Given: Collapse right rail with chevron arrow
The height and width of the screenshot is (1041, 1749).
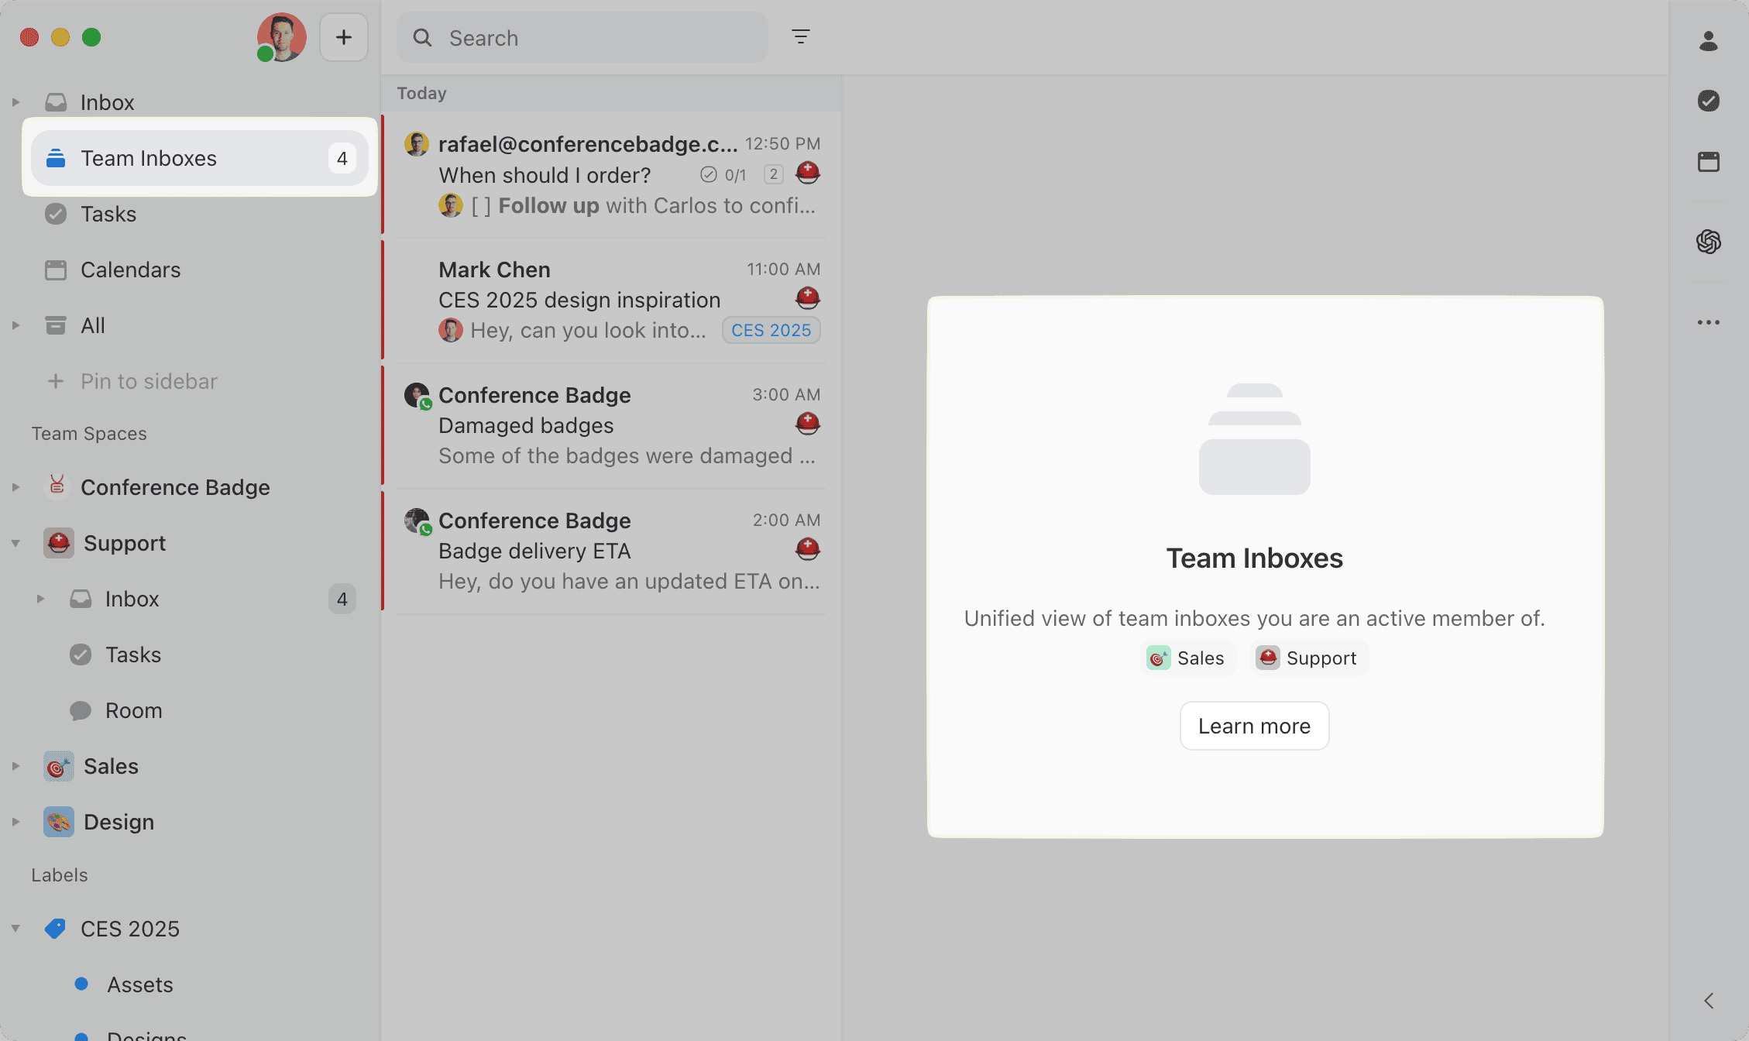Looking at the screenshot, I should pos(1708,1001).
